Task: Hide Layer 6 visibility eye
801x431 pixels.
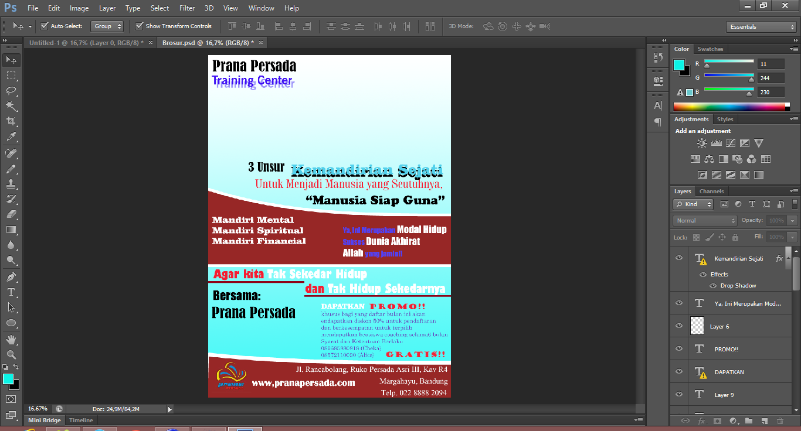Action: (x=679, y=326)
